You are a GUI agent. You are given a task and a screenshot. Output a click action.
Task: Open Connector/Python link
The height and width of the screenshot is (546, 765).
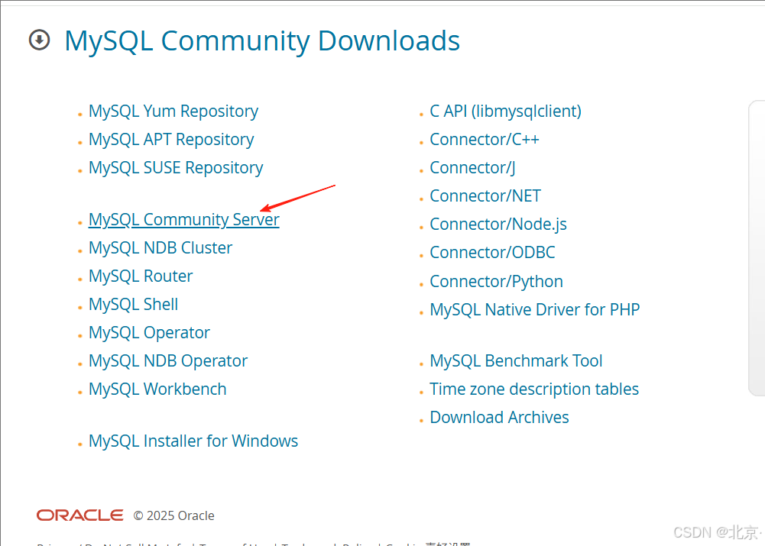click(496, 282)
